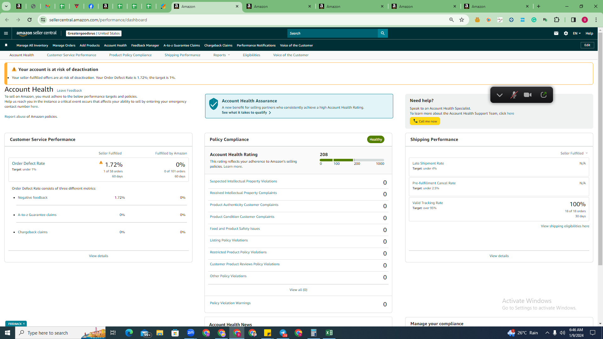The image size is (603, 339).
Task: Open the Negative feedback link
Action: [33, 197]
